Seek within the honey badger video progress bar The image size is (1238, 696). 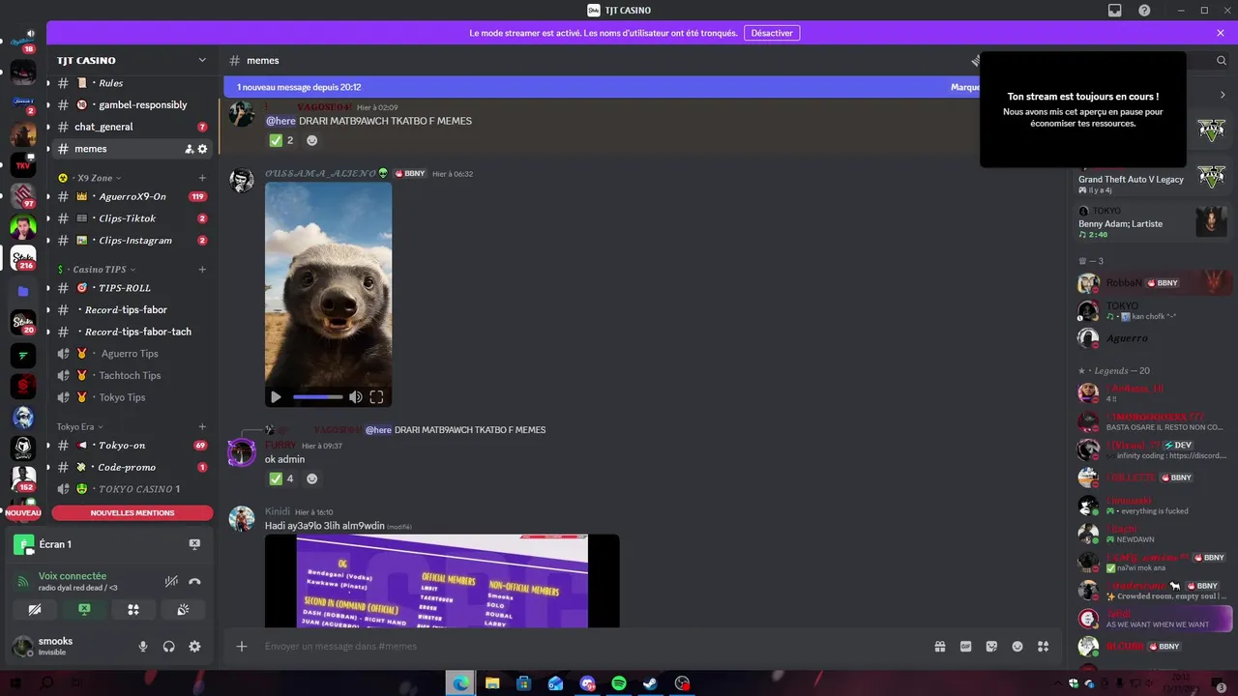(x=318, y=397)
